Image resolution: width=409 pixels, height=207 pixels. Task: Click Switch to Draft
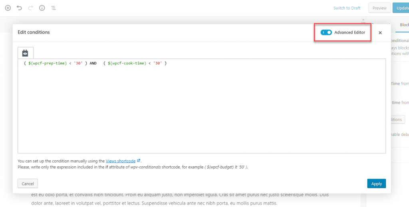pyautogui.click(x=347, y=8)
